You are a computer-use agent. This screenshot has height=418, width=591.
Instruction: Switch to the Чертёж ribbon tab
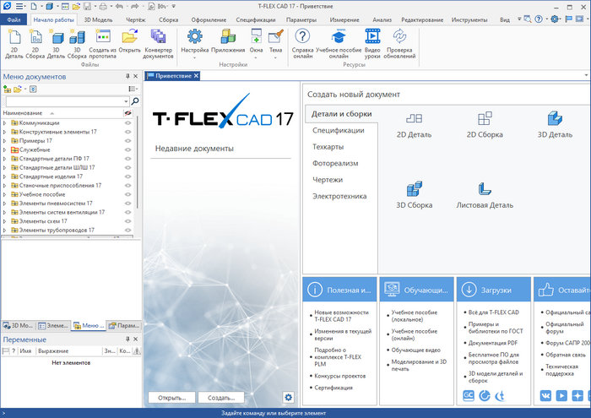point(136,19)
